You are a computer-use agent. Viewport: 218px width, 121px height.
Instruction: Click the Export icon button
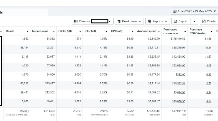click(175, 21)
